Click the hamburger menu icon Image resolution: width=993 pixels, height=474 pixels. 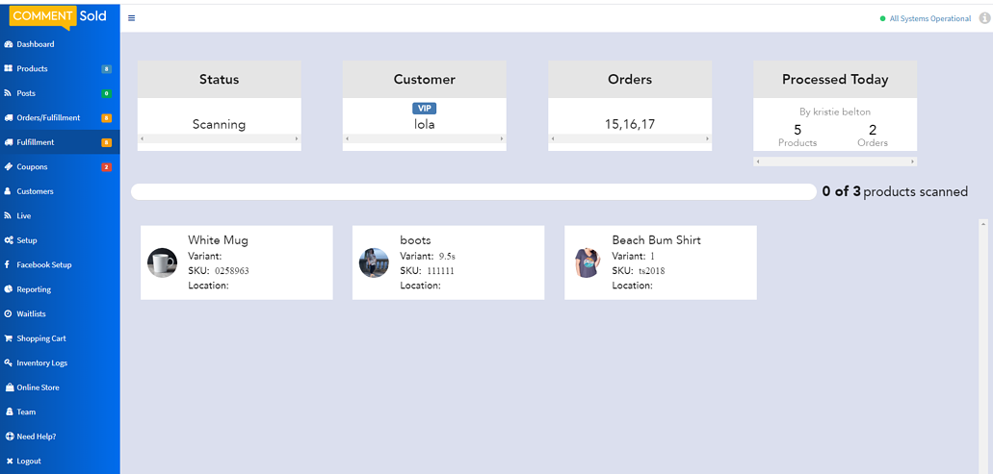(x=131, y=18)
